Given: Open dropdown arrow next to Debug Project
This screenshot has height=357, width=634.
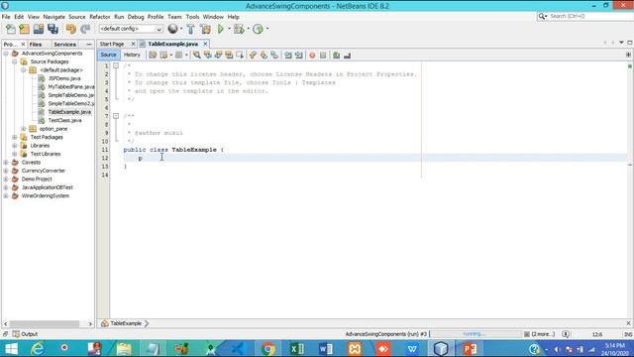Looking at the screenshot, I should (248, 29).
